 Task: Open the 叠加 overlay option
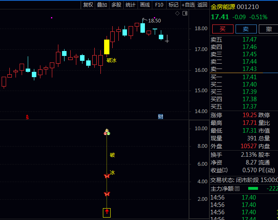click(x=102, y=5)
